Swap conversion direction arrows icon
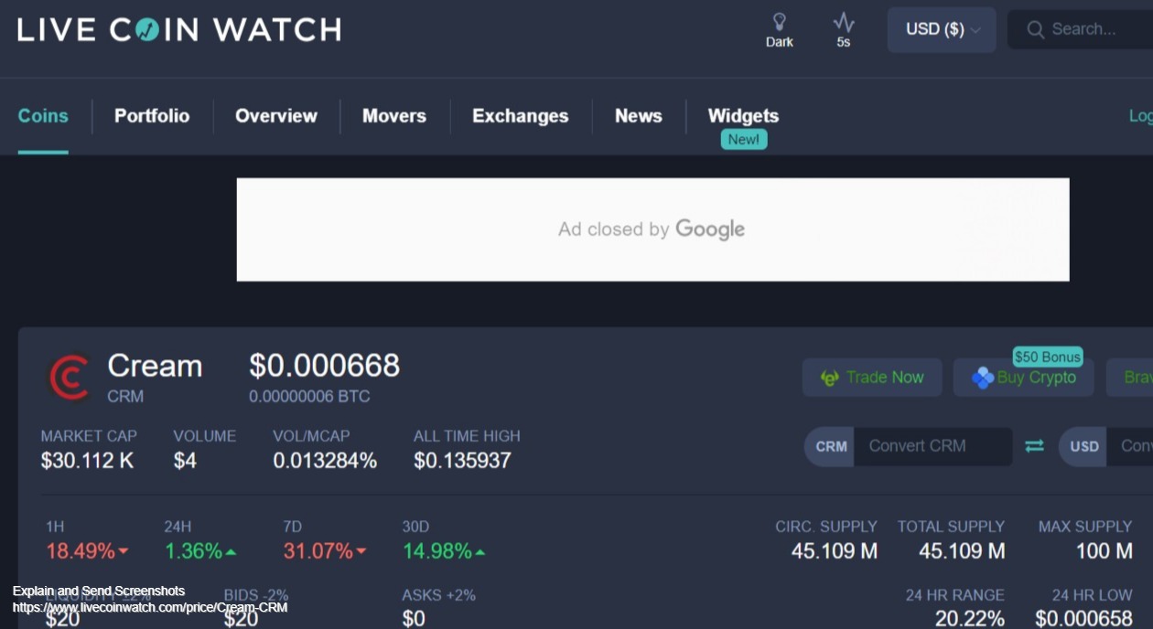Screen dimensions: 1153x629 pos(1034,446)
